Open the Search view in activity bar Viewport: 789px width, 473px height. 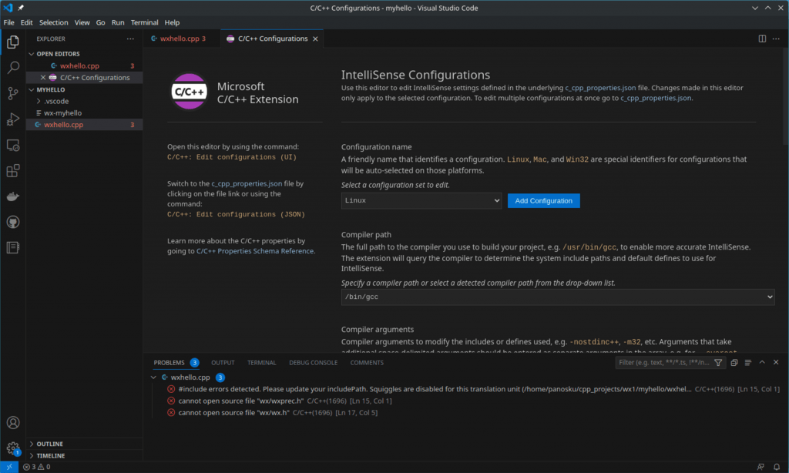click(13, 68)
